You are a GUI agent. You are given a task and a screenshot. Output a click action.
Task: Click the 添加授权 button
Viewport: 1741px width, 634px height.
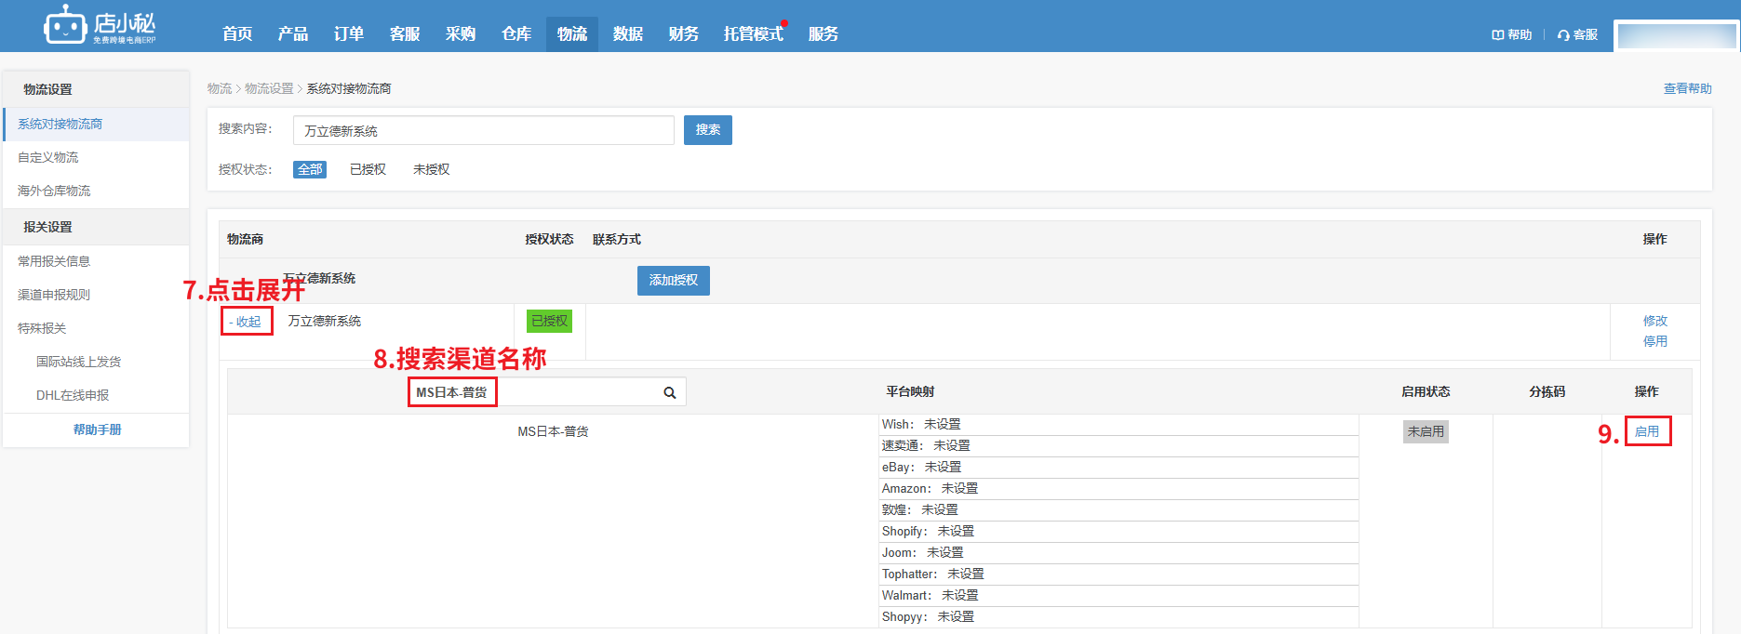pos(674,281)
